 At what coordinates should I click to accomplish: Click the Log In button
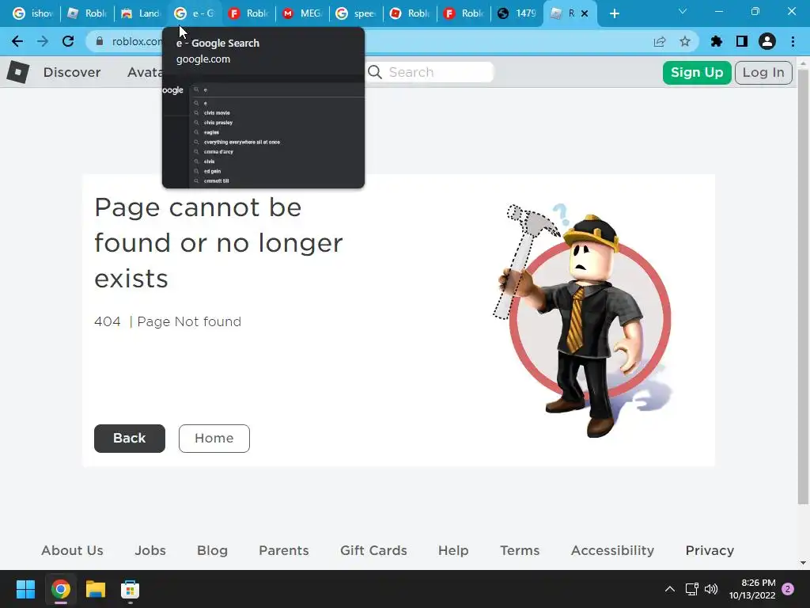pyautogui.click(x=763, y=72)
